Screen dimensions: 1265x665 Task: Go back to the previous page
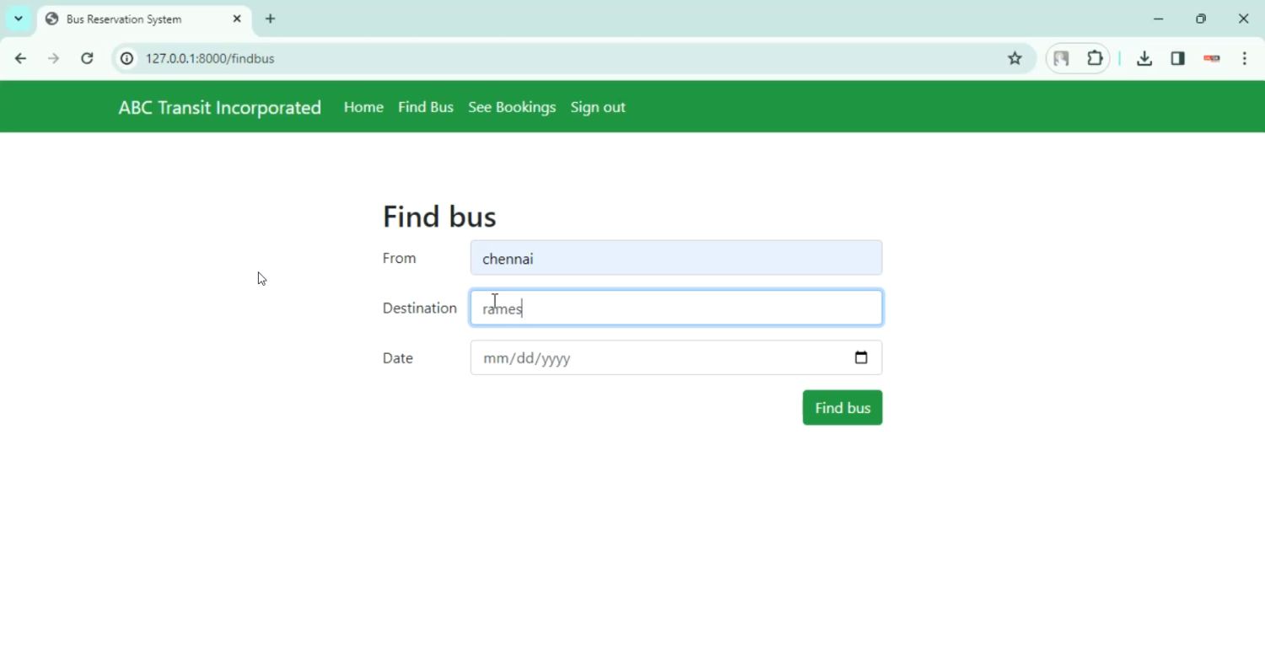click(x=20, y=58)
